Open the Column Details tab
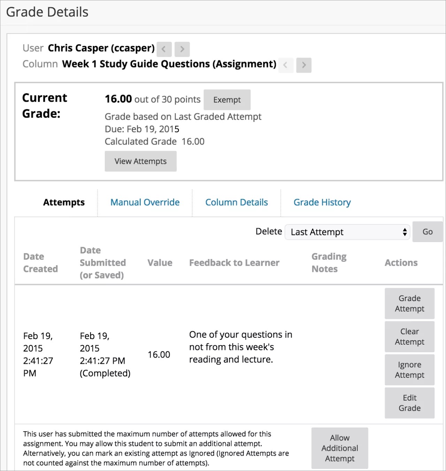 [236, 202]
